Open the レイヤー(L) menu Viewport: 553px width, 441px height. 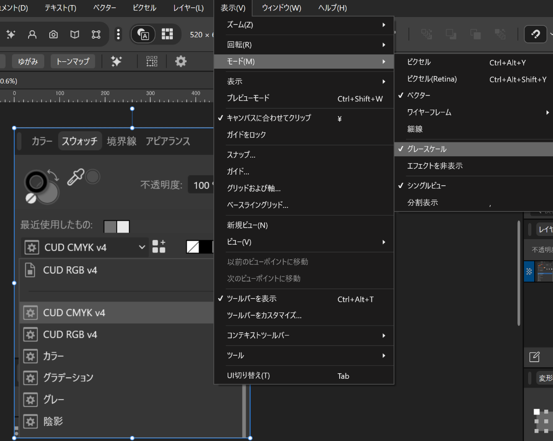tap(188, 8)
